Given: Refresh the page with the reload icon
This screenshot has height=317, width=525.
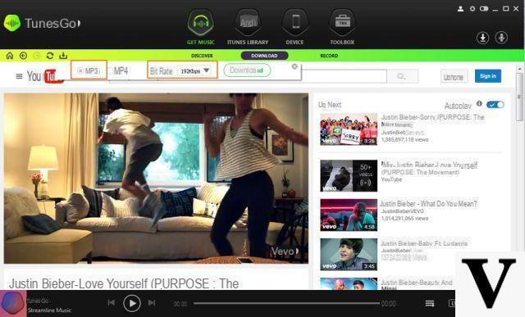Looking at the screenshot, I should click(50, 56).
